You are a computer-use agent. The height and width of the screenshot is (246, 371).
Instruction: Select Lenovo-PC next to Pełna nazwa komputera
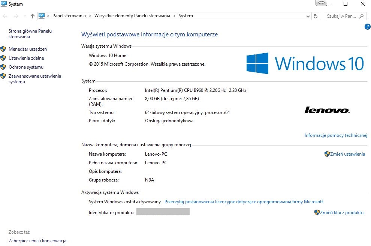[x=156, y=163]
